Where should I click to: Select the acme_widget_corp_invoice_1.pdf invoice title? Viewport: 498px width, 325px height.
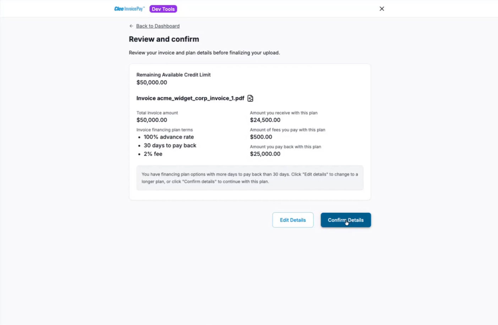[190, 98]
